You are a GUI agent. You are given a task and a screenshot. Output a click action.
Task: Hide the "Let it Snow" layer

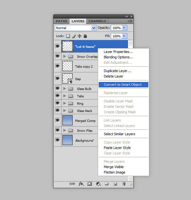click(x=57, y=46)
